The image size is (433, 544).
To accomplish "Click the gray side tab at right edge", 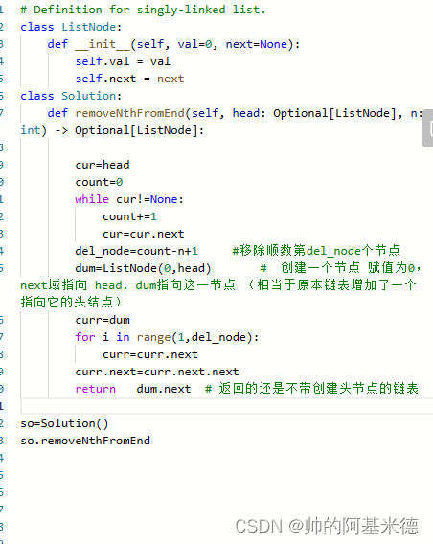I will [x=427, y=128].
